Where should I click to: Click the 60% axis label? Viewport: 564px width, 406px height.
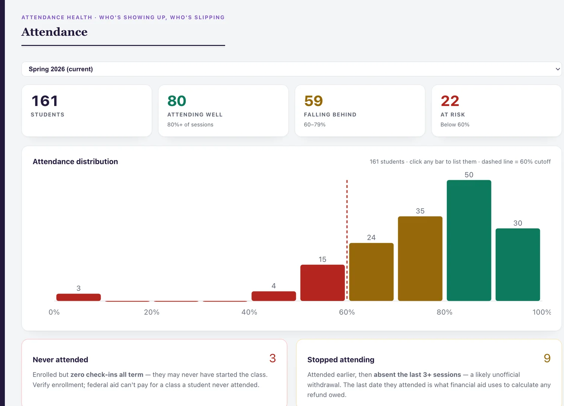347,312
